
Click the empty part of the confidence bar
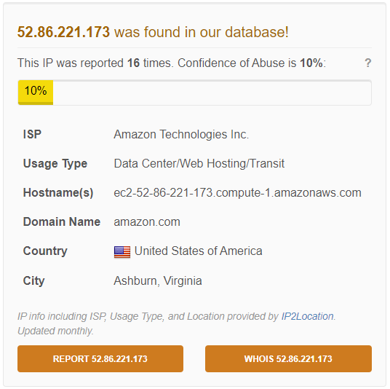coord(212,93)
